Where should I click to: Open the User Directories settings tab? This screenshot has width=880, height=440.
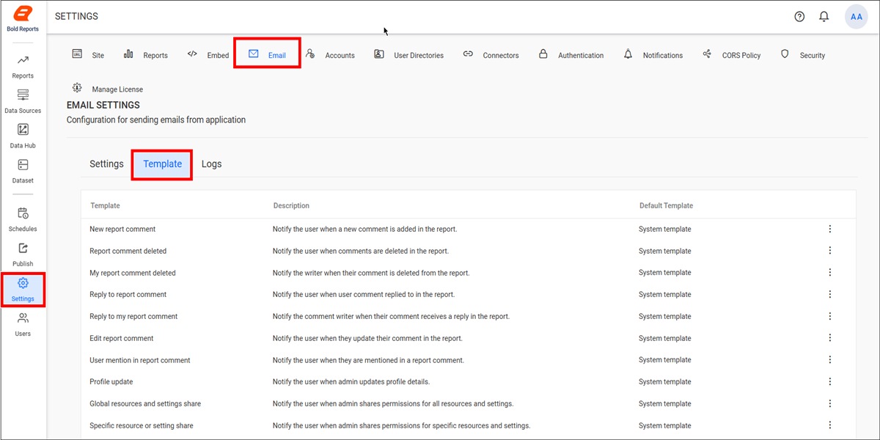coord(408,55)
